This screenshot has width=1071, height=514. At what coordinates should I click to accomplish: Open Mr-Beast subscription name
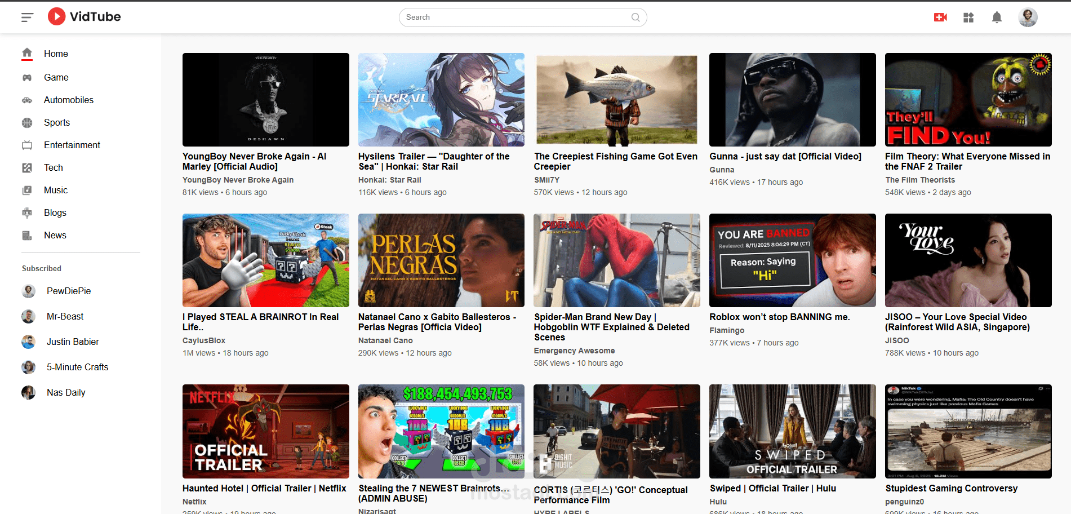[65, 316]
